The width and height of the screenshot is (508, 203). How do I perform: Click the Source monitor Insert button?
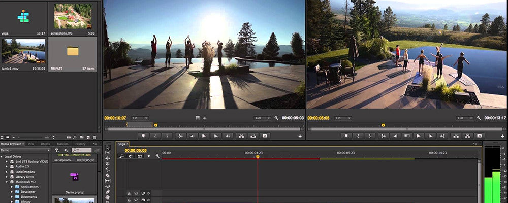point(240,136)
